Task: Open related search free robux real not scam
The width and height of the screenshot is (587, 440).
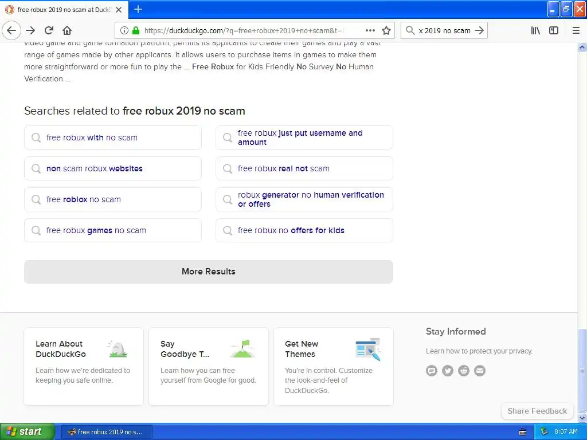Action: (x=304, y=169)
